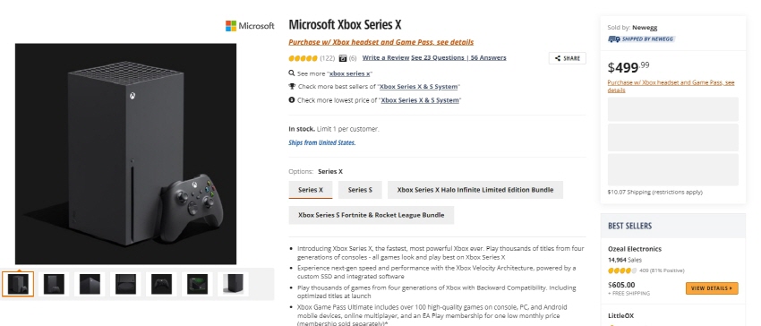Select the Series S option
The width and height of the screenshot is (761, 326).
[x=360, y=190]
